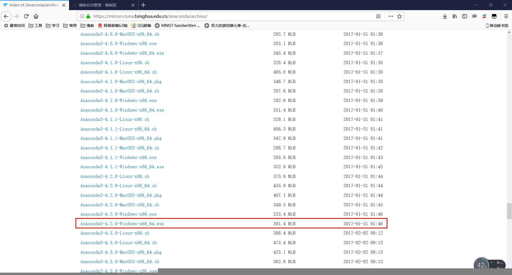This screenshot has width=512, height=275.
Task: Download Anaconda3-4.0.0-MacOSX-x86_64.sh
Action: [x=120, y=34]
